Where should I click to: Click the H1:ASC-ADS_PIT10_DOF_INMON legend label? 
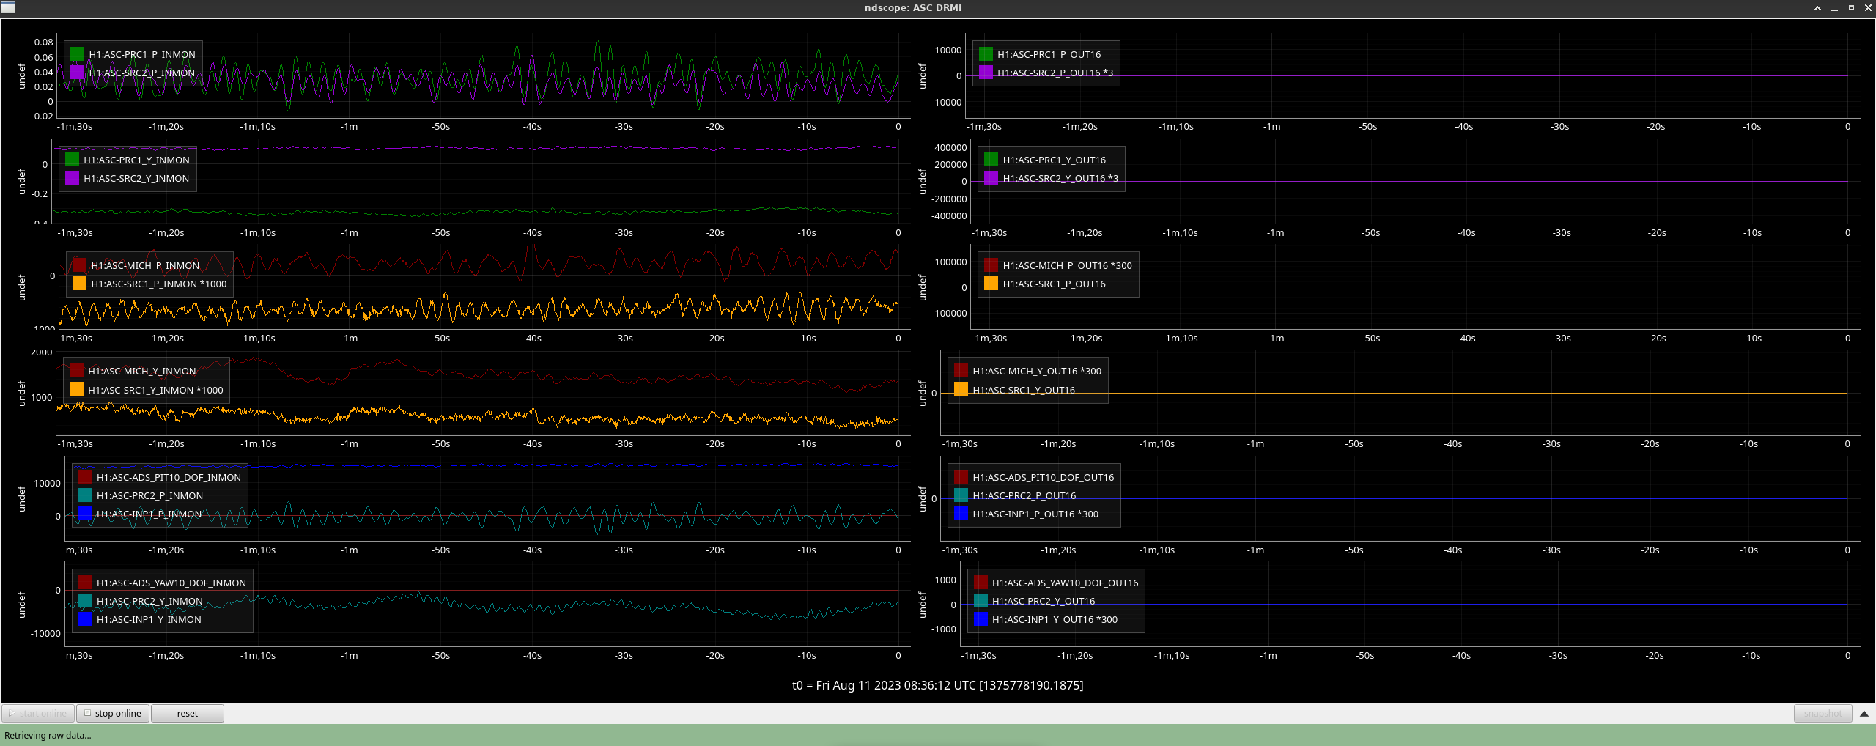tap(169, 477)
